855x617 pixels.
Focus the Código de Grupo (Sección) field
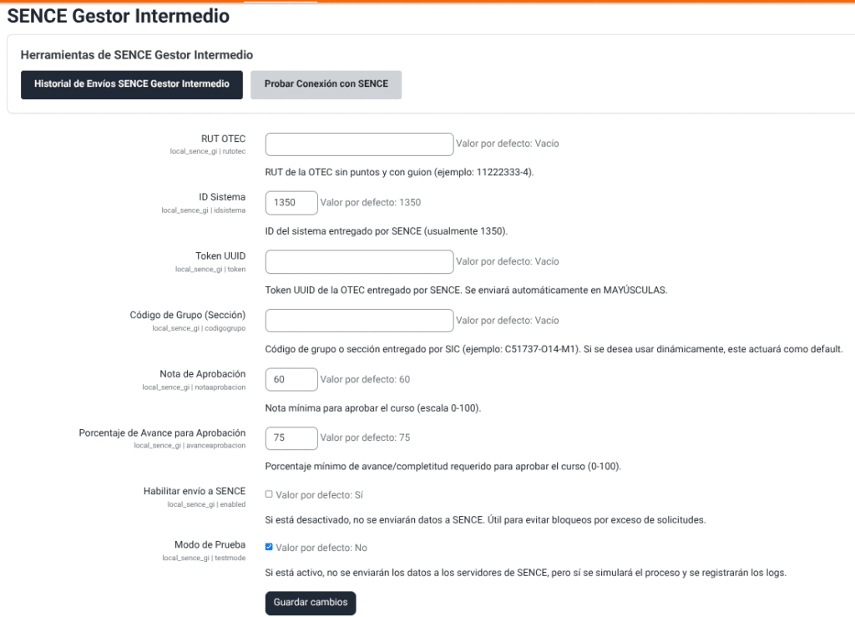(x=359, y=321)
